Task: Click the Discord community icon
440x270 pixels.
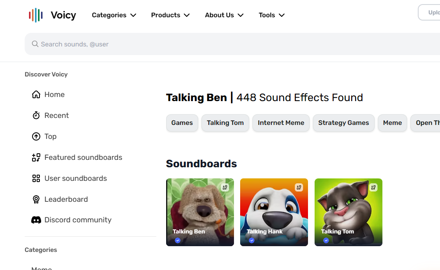Action: point(36,220)
